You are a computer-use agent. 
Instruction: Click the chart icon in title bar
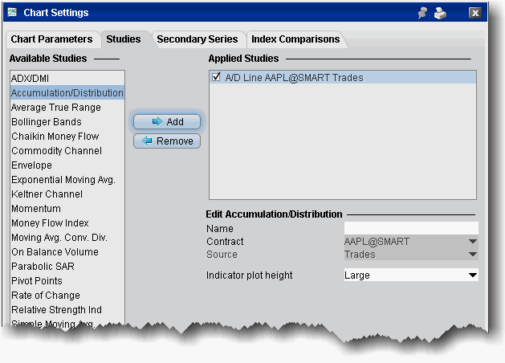point(12,13)
